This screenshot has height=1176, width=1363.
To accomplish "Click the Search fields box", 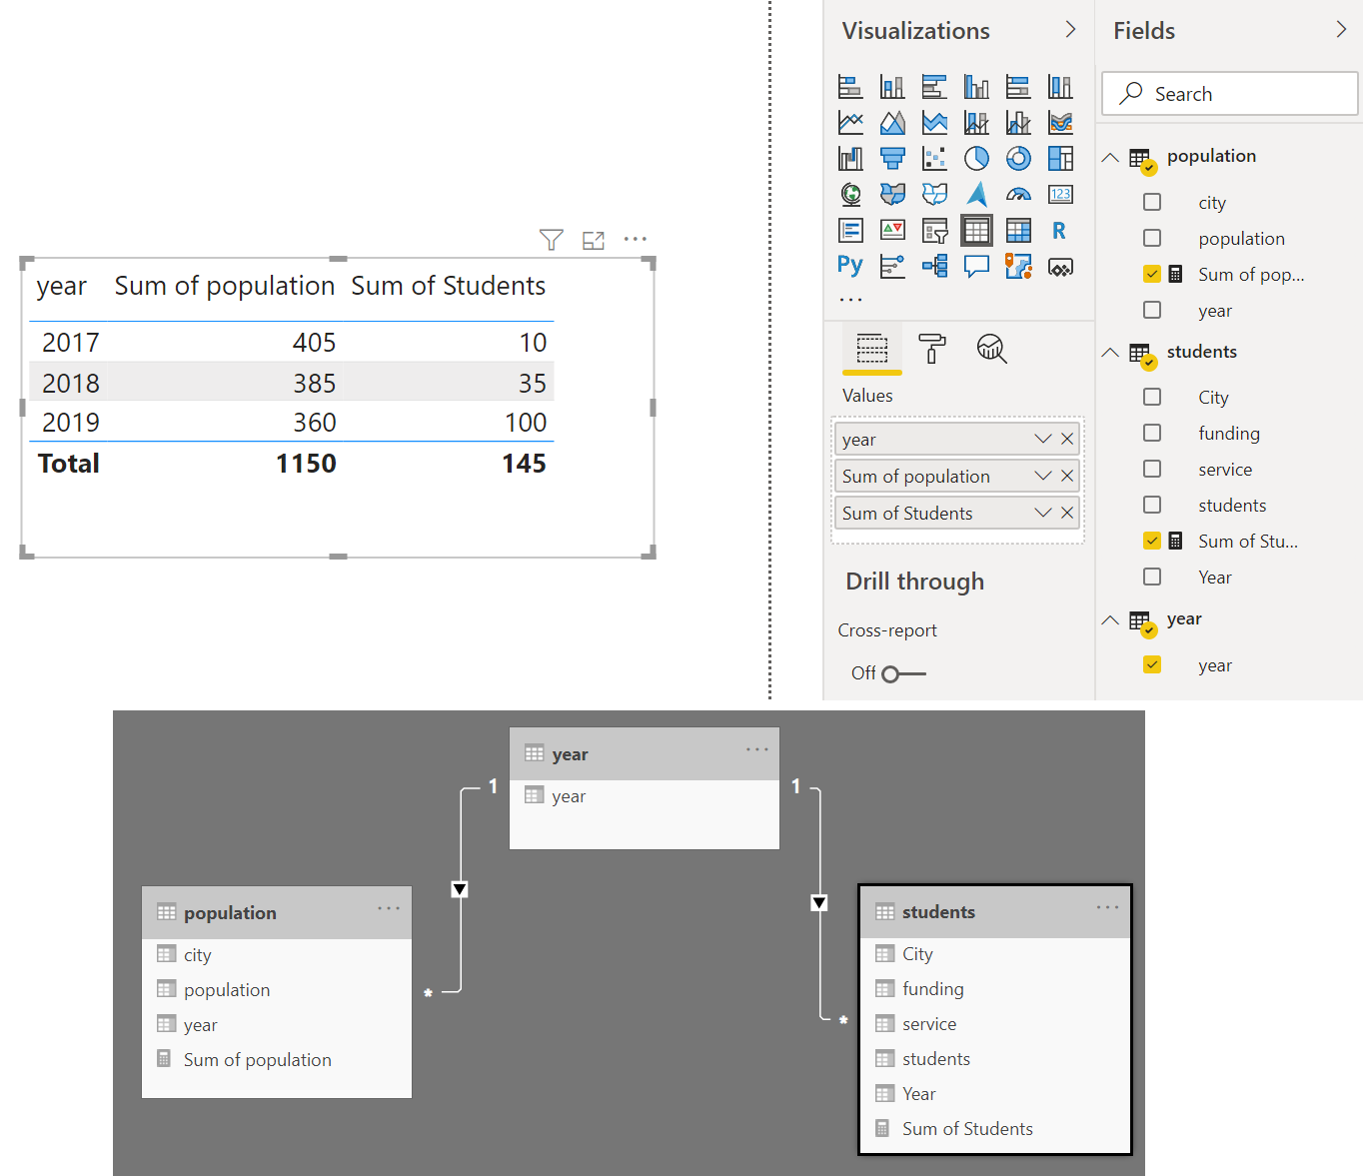I will [x=1230, y=93].
